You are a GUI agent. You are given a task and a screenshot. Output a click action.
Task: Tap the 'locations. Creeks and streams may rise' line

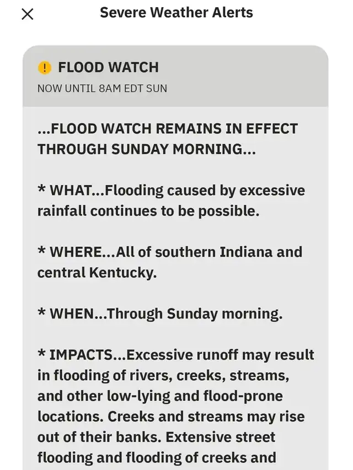click(171, 417)
